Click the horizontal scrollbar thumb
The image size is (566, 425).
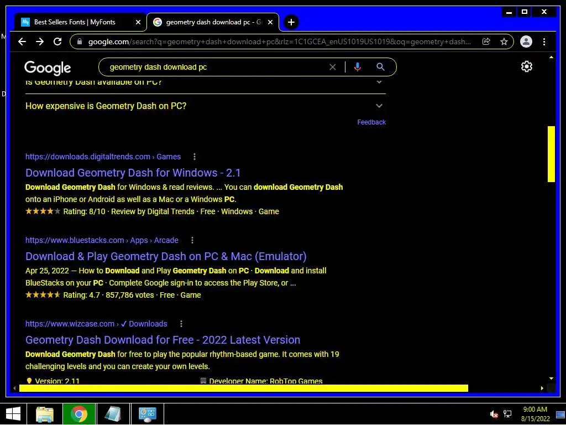pyautogui.click(x=244, y=388)
